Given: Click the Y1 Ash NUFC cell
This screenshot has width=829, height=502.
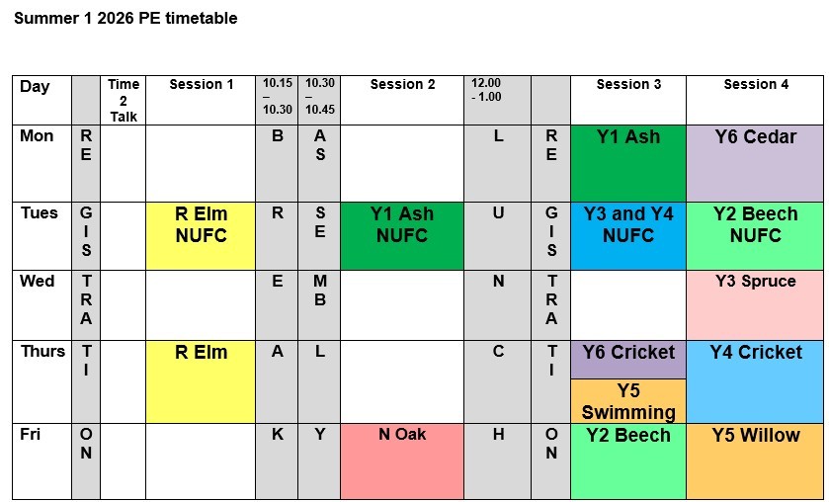Looking at the screenshot, I should click(402, 236).
